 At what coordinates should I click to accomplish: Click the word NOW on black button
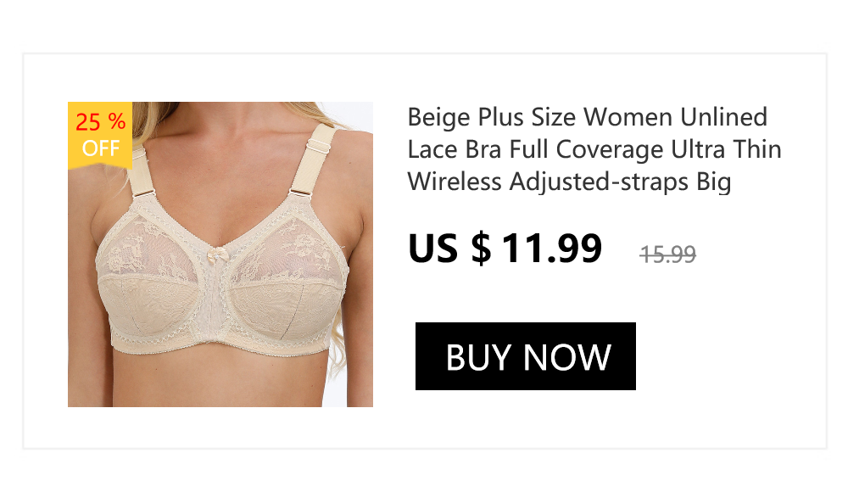click(x=566, y=357)
